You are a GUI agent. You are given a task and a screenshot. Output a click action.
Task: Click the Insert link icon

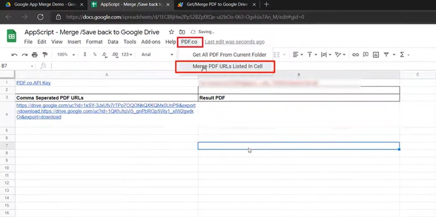(355, 55)
